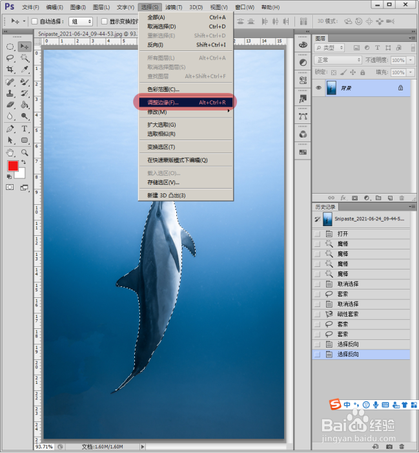Choose 取消选择(D) menu entry
This screenshot has width=419, height=453.
186,26
